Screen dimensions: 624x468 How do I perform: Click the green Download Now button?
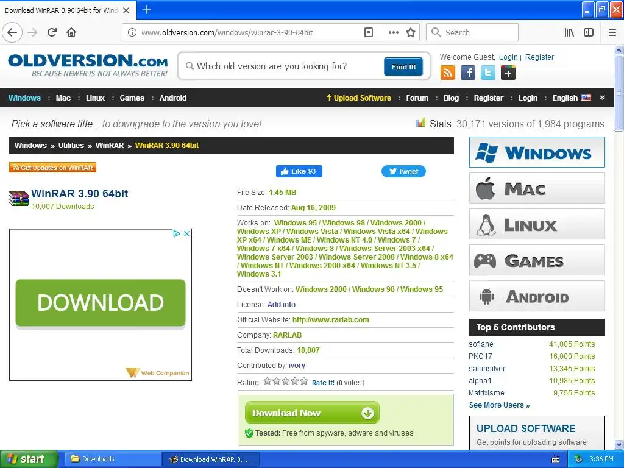point(312,413)
